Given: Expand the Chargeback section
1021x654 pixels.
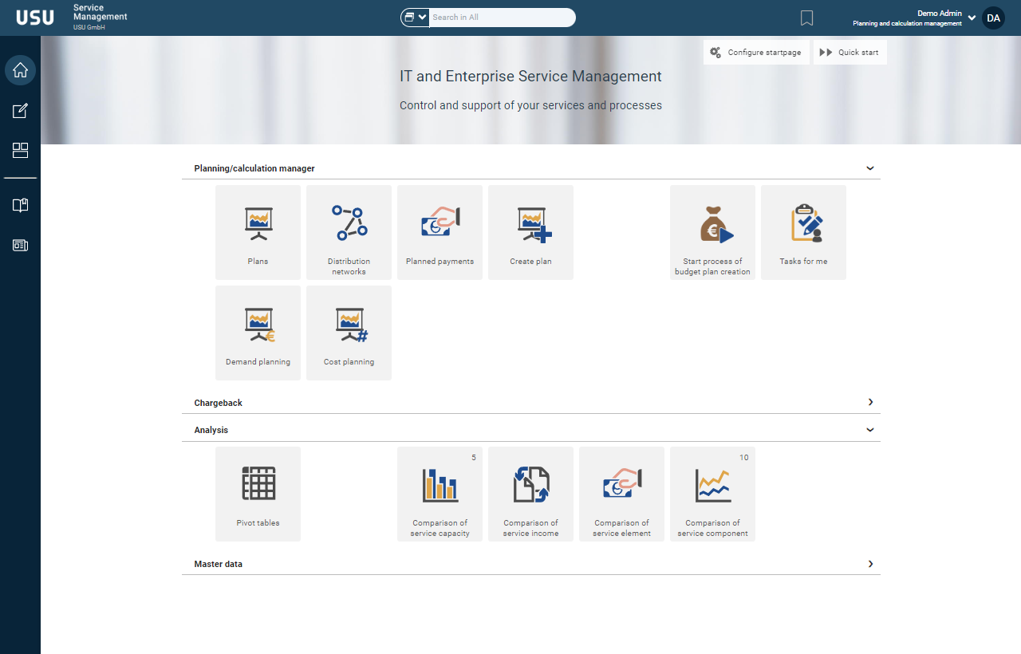Looking at the screenshot, I should pos(870,403).
